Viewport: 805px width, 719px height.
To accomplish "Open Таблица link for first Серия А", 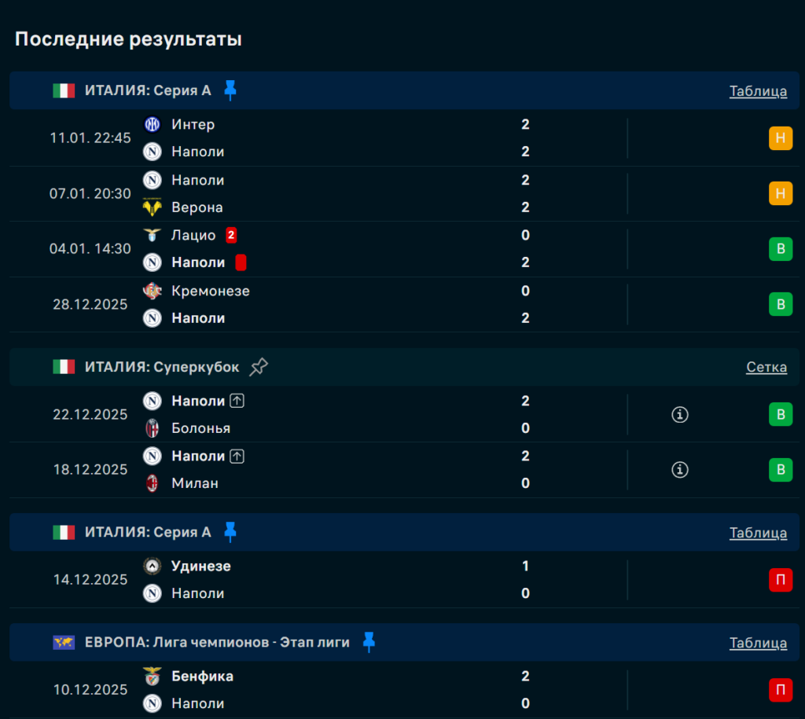I will [x=758, y=91].
